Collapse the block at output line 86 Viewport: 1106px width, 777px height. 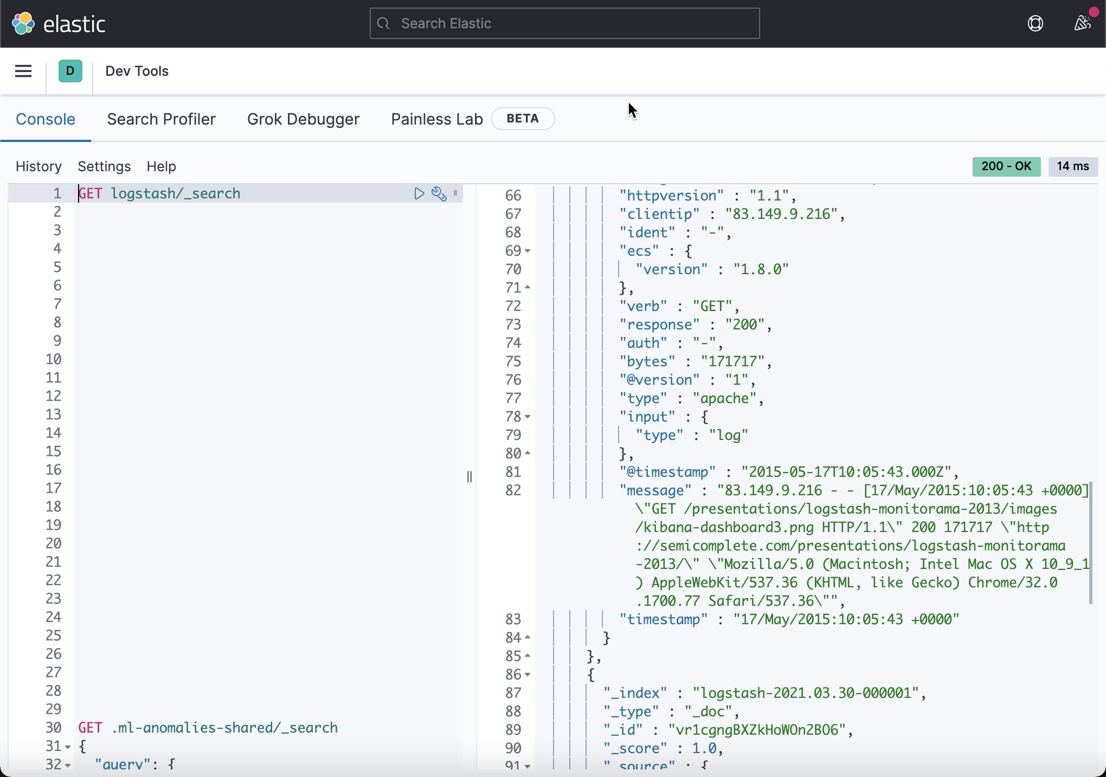pos(528,675)
